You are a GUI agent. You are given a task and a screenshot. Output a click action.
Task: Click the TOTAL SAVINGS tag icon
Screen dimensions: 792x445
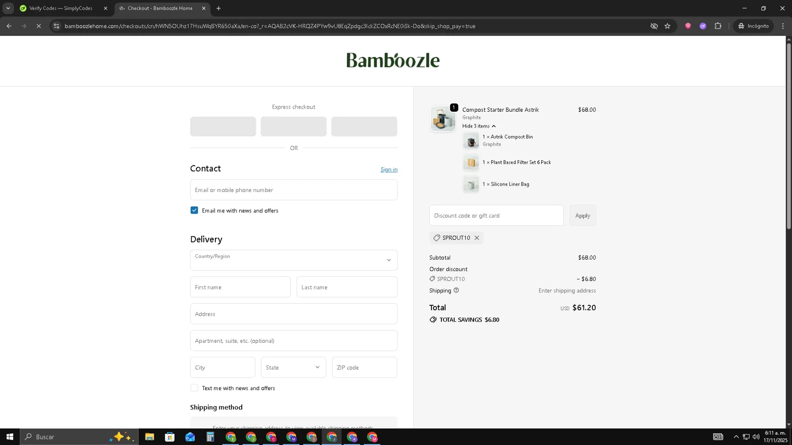433,320
